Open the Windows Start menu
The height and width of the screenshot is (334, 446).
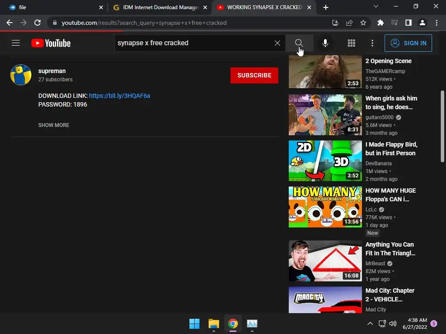(195, 324)
